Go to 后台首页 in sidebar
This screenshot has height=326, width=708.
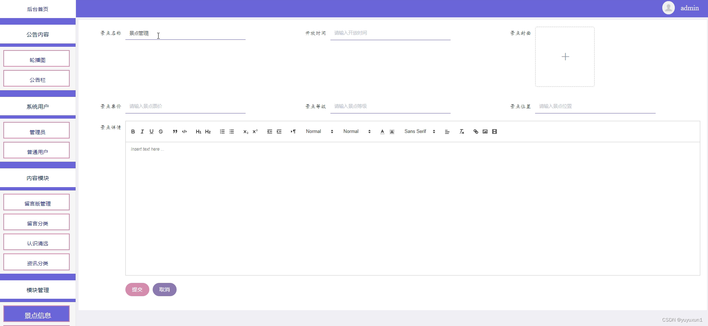[x=38, y=9]
